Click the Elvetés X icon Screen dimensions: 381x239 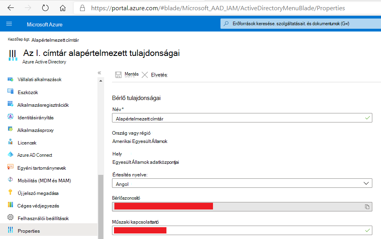(145, 75)
